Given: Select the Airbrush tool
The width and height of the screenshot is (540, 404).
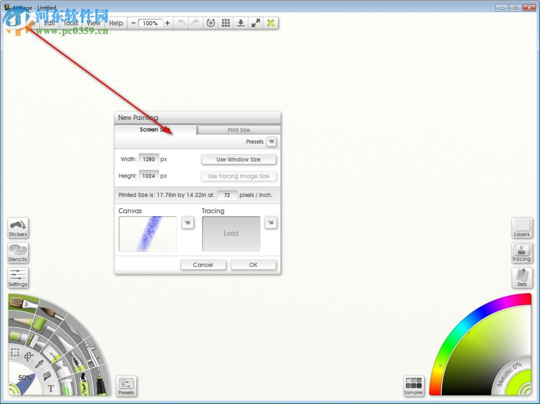Looking at the screenshot, I should pos(92,353).
